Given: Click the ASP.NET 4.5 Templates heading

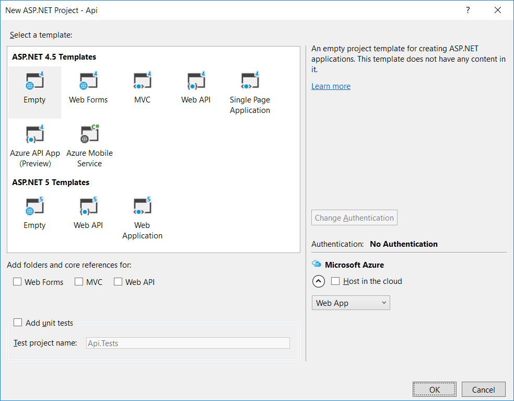Looking at the screenshot, I should coord(54,57).
